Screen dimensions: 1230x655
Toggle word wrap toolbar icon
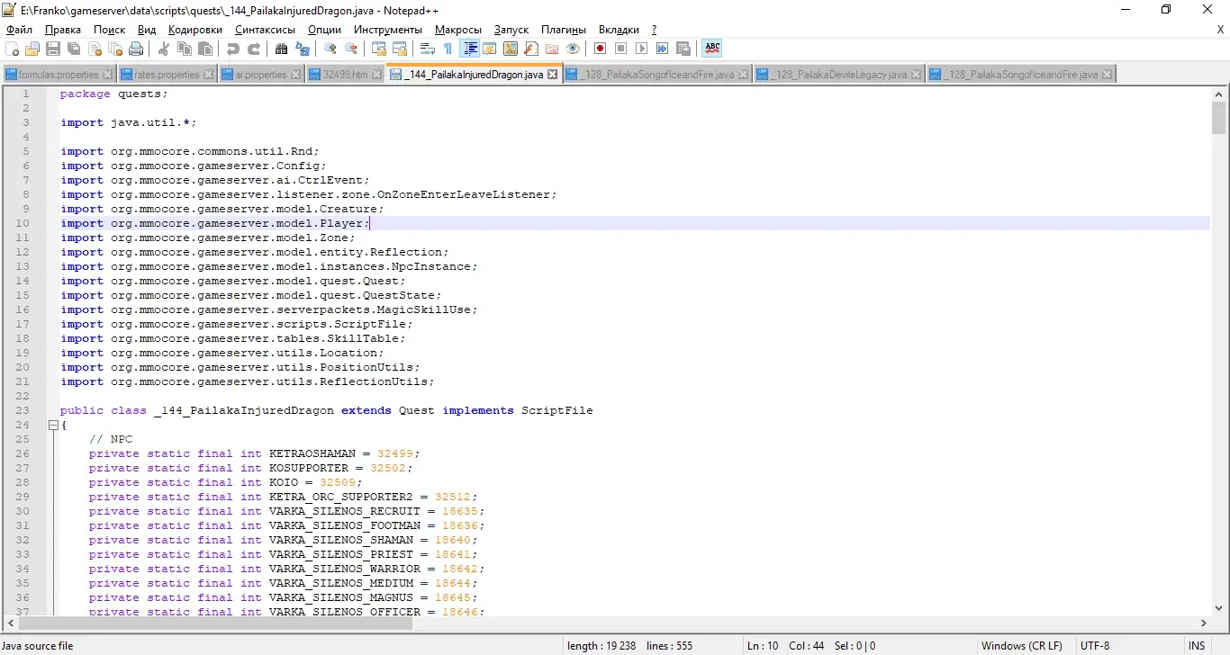(427, 49)
